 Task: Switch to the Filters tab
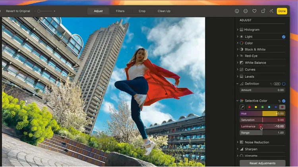pyautogui.click(x=120, y=11)
